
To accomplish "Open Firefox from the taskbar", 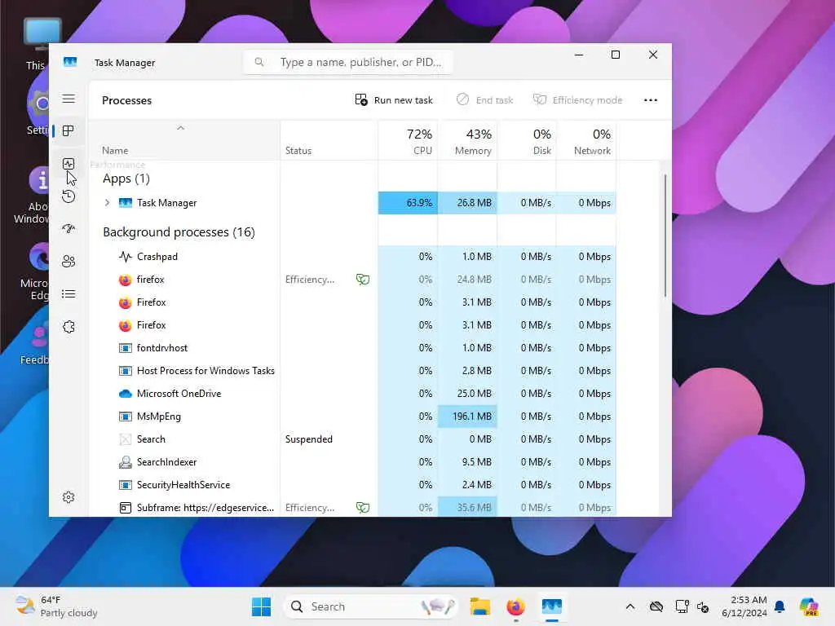I will point(515,606).
